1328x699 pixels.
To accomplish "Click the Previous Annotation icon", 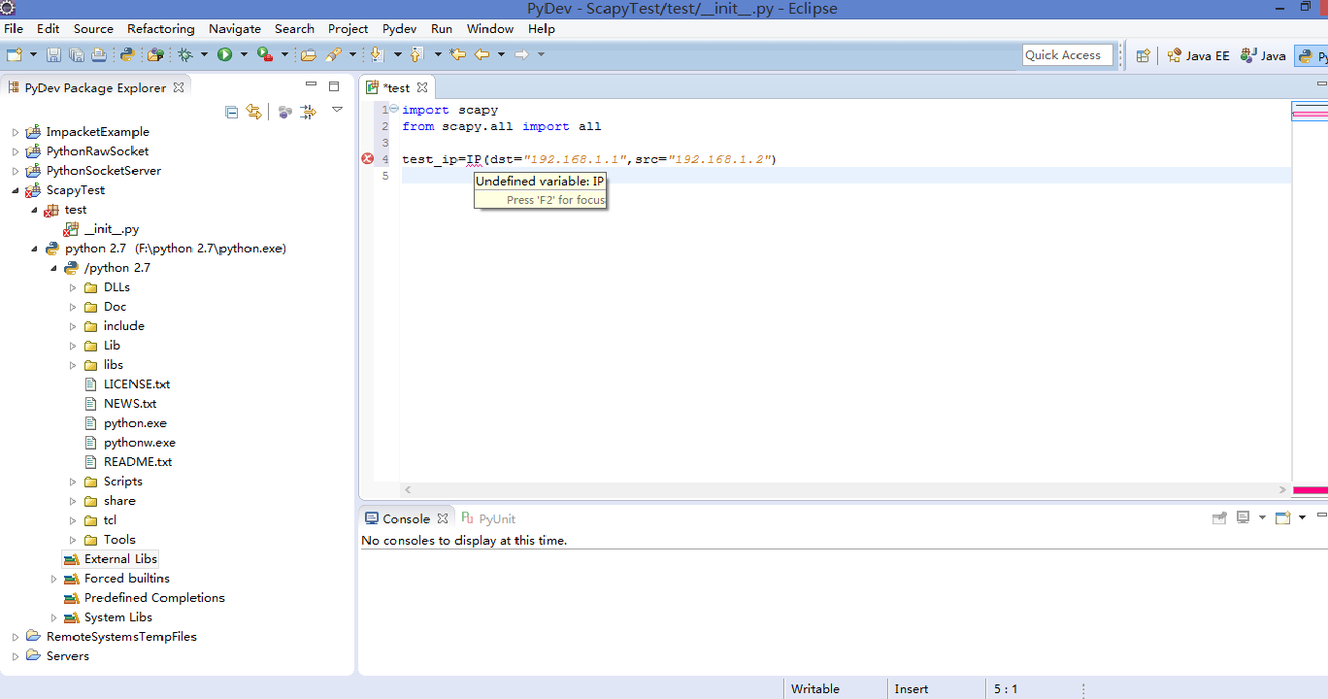I will pyautogui.click(x=417, y=54).
